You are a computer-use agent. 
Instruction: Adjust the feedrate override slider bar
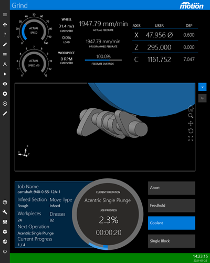(x=103, y=60)
